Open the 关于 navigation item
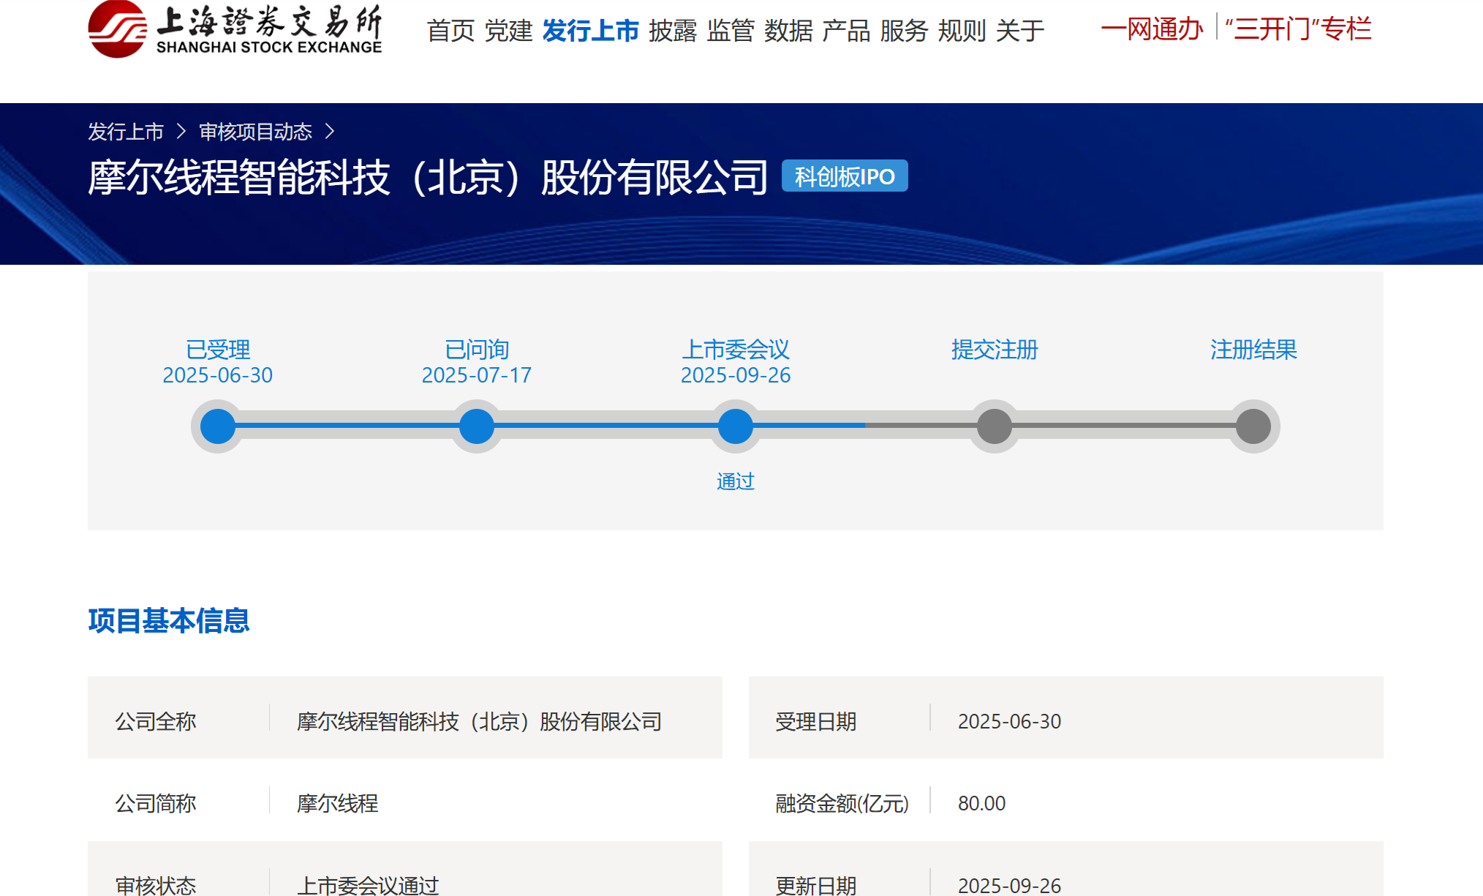Image resolution: width=1483 pixels, height=896 pixels. pyautogui.click(x=1019, y=31)
